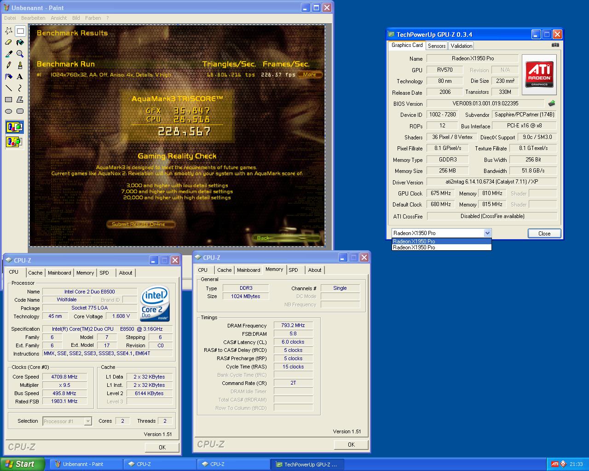Expand the GPU selection dropdown in GPU-Z

(487, 233)
